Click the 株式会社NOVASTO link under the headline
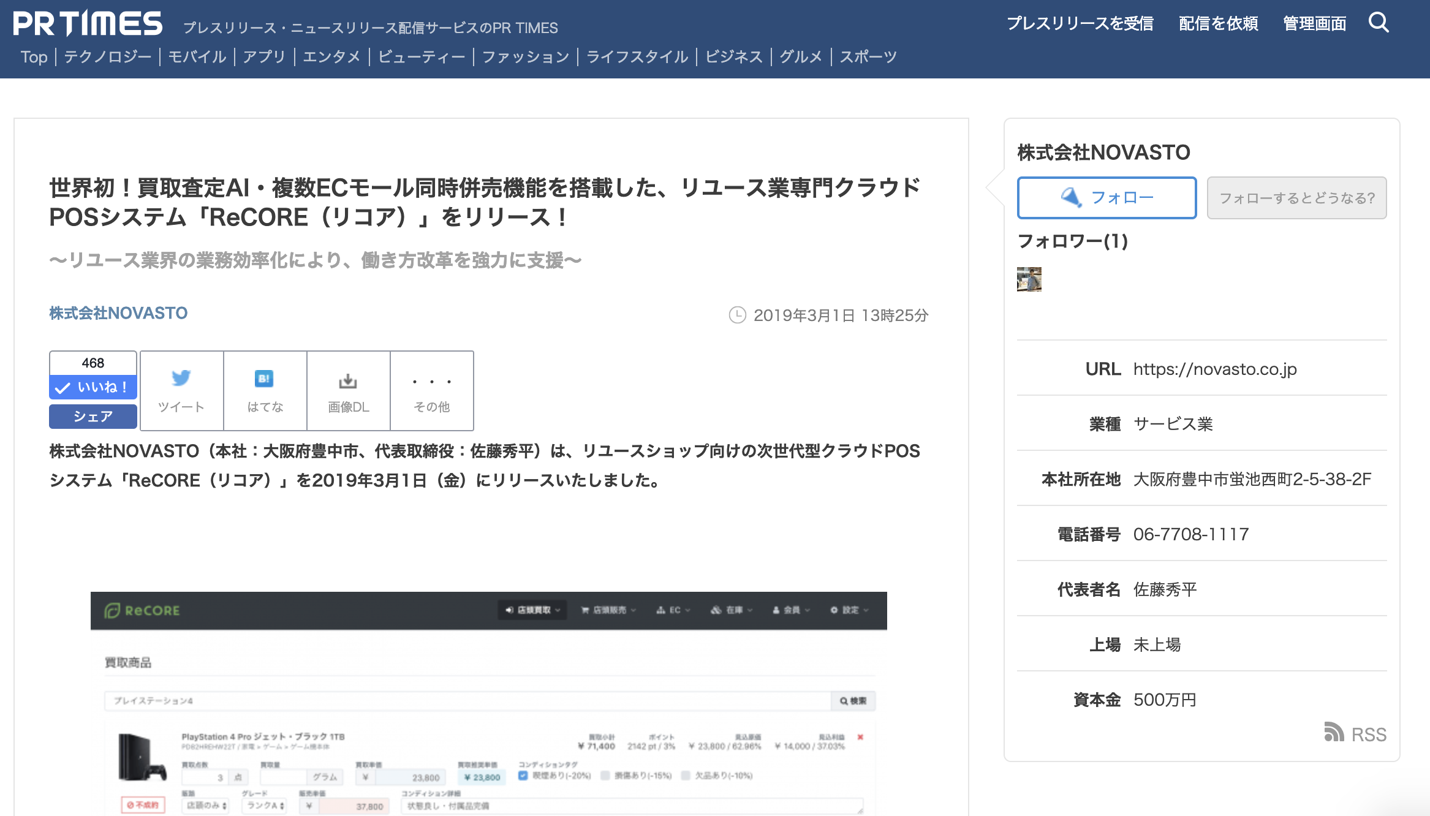Screen dimensions: 1430x816 coord(118,313)
